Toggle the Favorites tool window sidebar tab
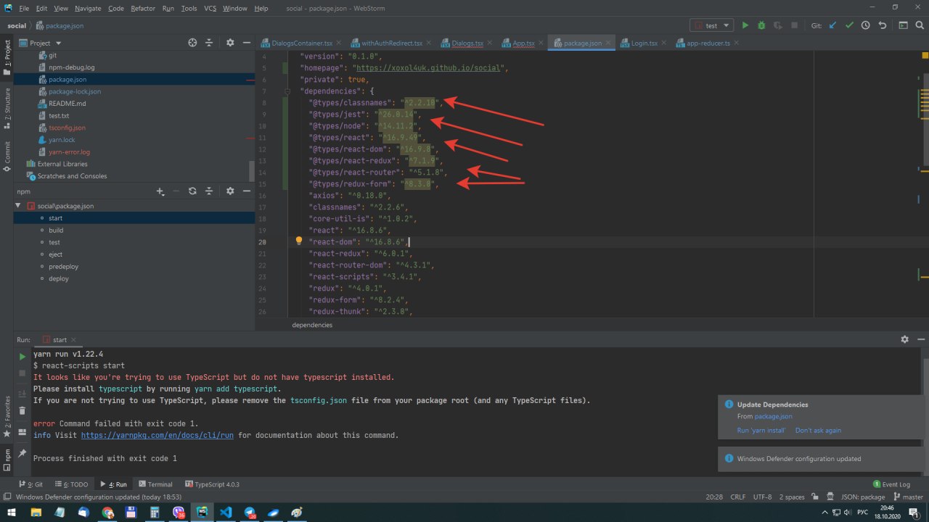The height and width of the screenshot is (522, 929). coord(7,417)
